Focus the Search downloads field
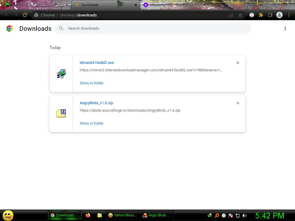 click(x=153, y=28)
